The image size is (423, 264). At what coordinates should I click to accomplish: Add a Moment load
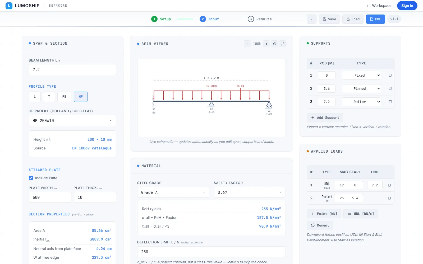pos(320,225)
